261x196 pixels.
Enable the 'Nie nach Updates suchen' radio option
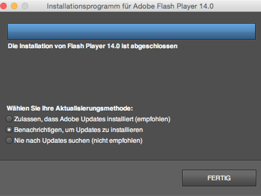pos(9,140)
